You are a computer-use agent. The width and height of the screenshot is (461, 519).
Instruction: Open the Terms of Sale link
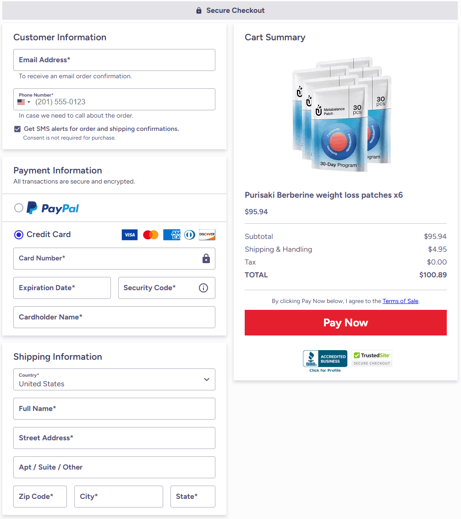click(400, 301)
